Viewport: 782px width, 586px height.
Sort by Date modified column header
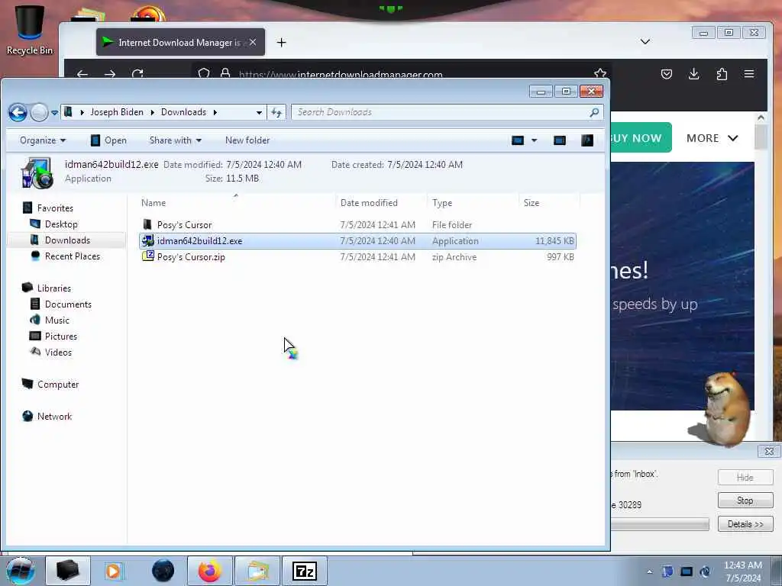pyautogui.click(x=369, y=203)
